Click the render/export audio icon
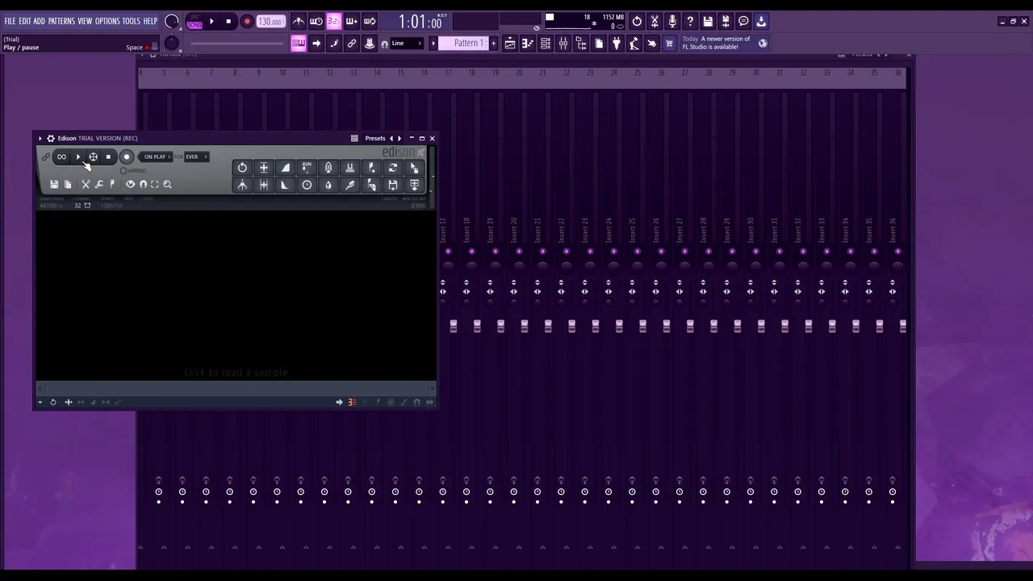The width and height of the screenshot is (1033, 581). tap(726, 21)
